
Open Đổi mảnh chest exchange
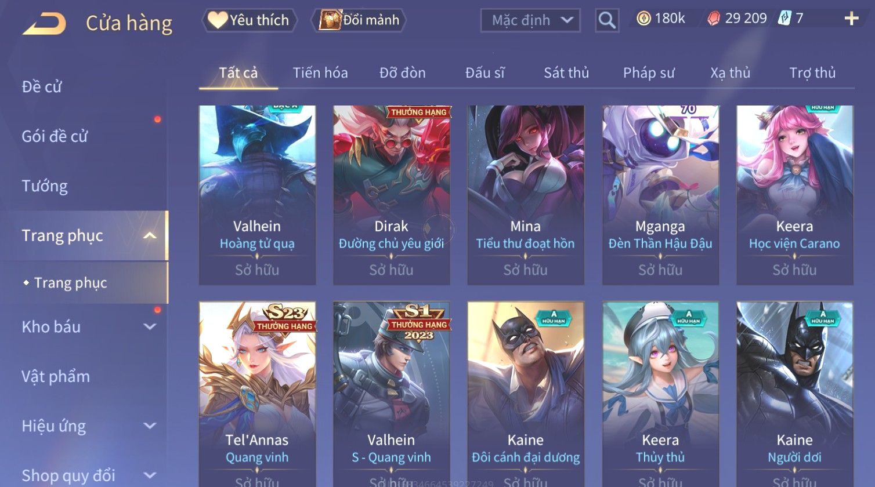point(359,20)
